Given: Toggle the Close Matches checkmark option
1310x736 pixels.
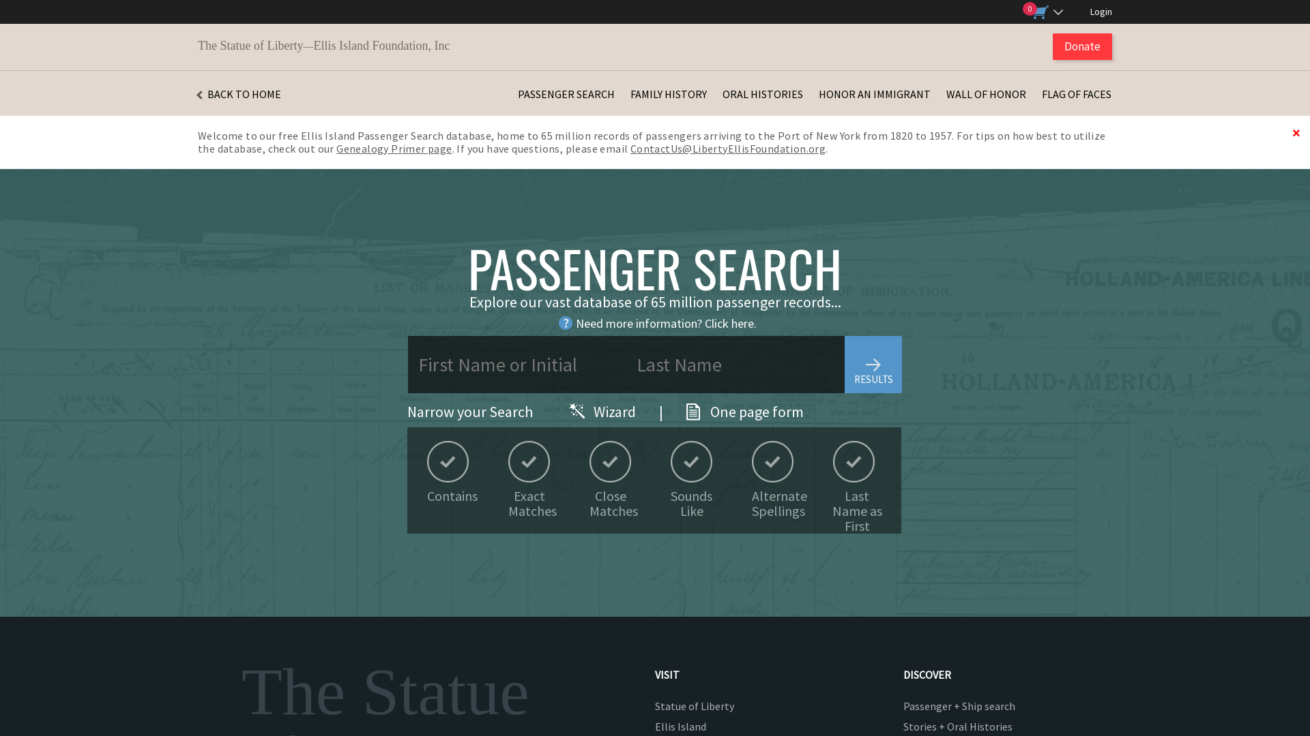Looking at the screenshot, I should [611, 461].
